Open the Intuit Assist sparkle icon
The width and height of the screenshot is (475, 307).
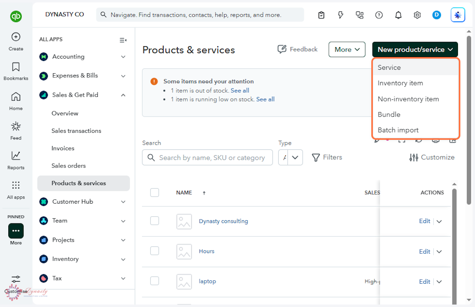click(x=458, y=15)
